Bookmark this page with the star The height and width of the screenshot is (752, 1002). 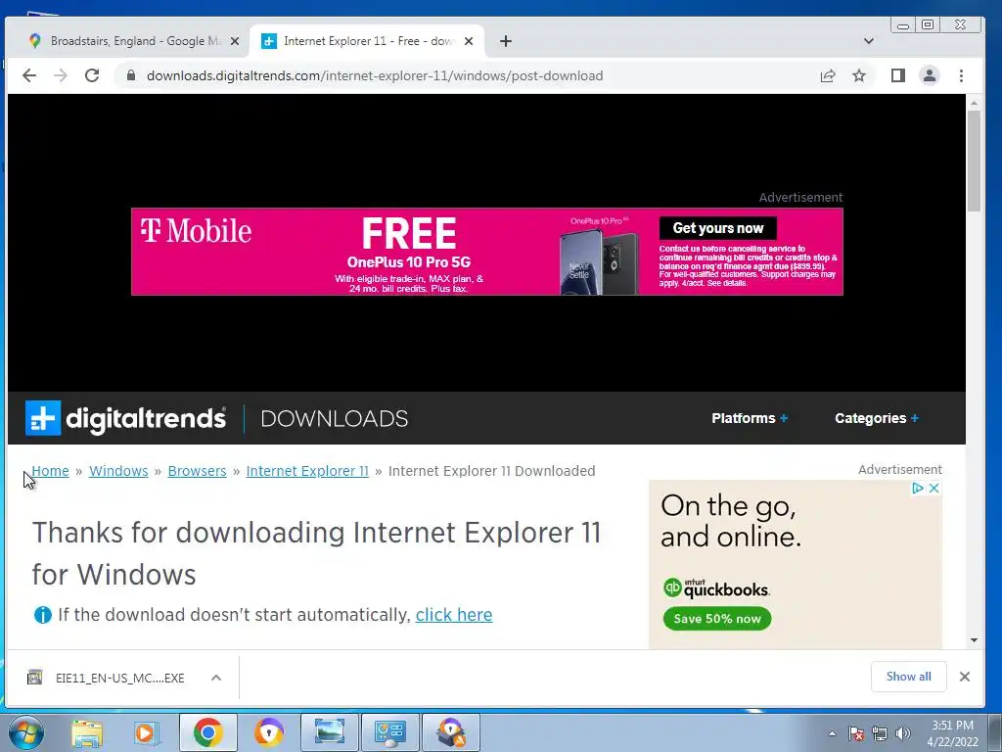[x=859, y=75]
